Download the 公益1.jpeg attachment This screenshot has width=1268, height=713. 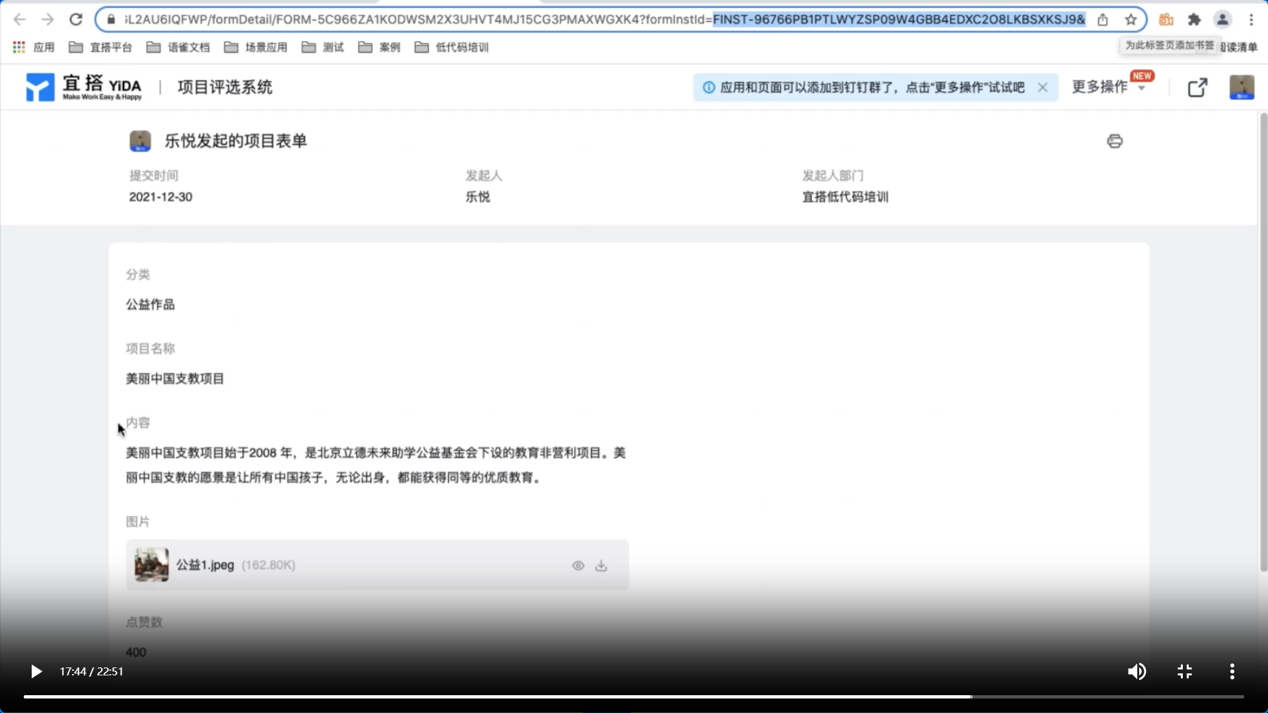(x=601, y=566)
